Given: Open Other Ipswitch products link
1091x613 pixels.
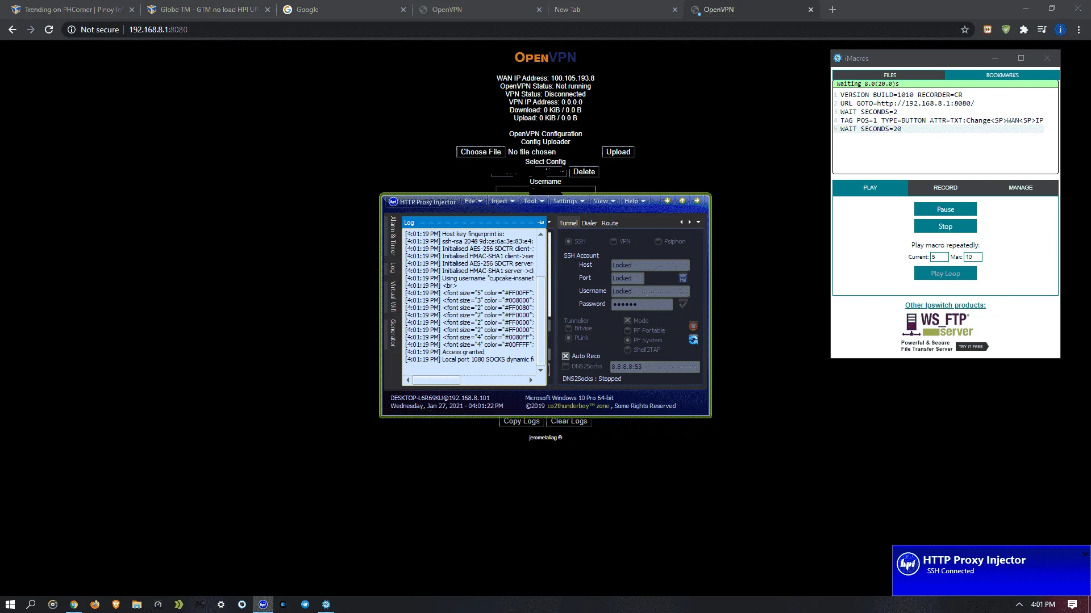Looking at the screenshot, I should (946, 305).
